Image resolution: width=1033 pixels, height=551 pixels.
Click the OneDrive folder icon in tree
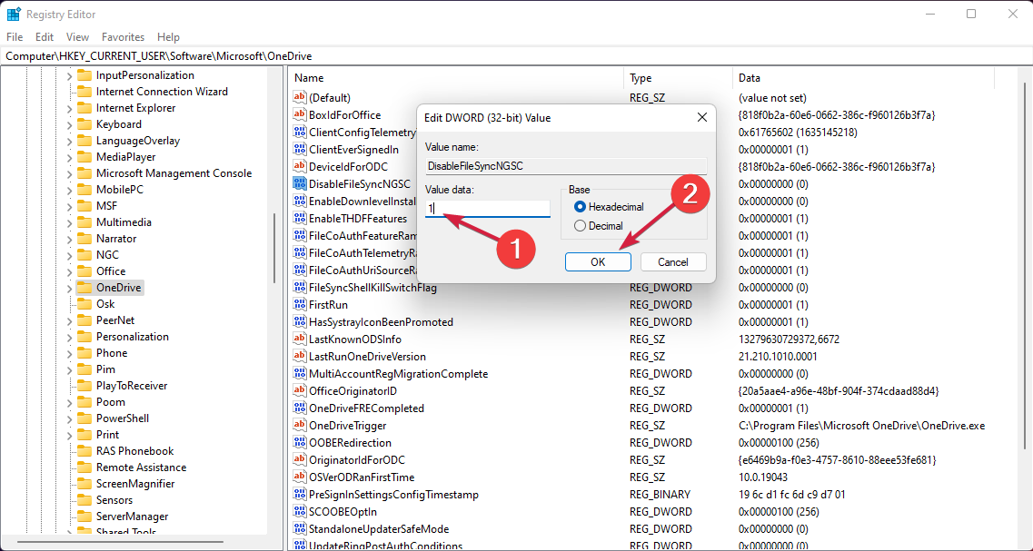(84, 288)
